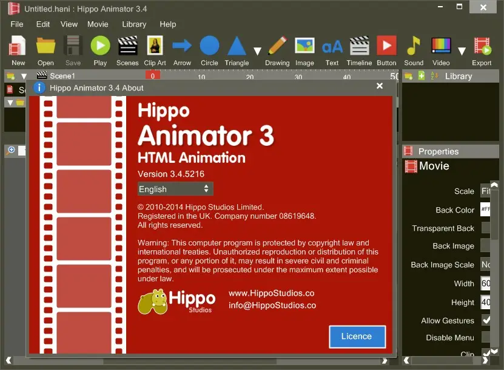The height and width of the screenshot is (370, 504).
Task: Click the Width value field
Action: 485,283
